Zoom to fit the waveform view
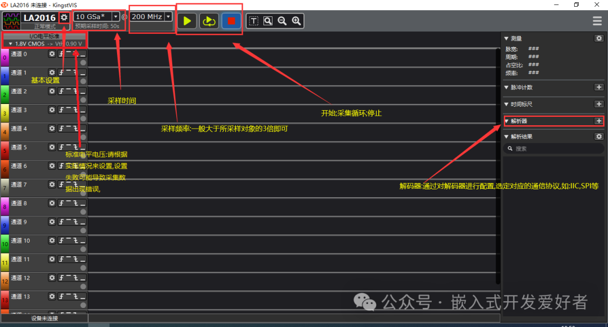This screenshot has width=608, height=327. tap(268, 21)
